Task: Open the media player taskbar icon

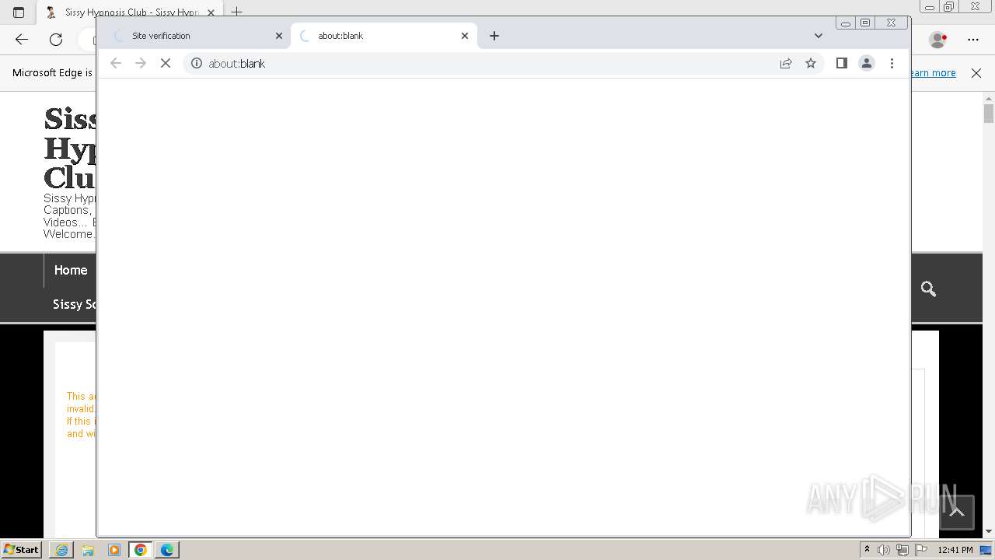Action: [x=114, y=550]
